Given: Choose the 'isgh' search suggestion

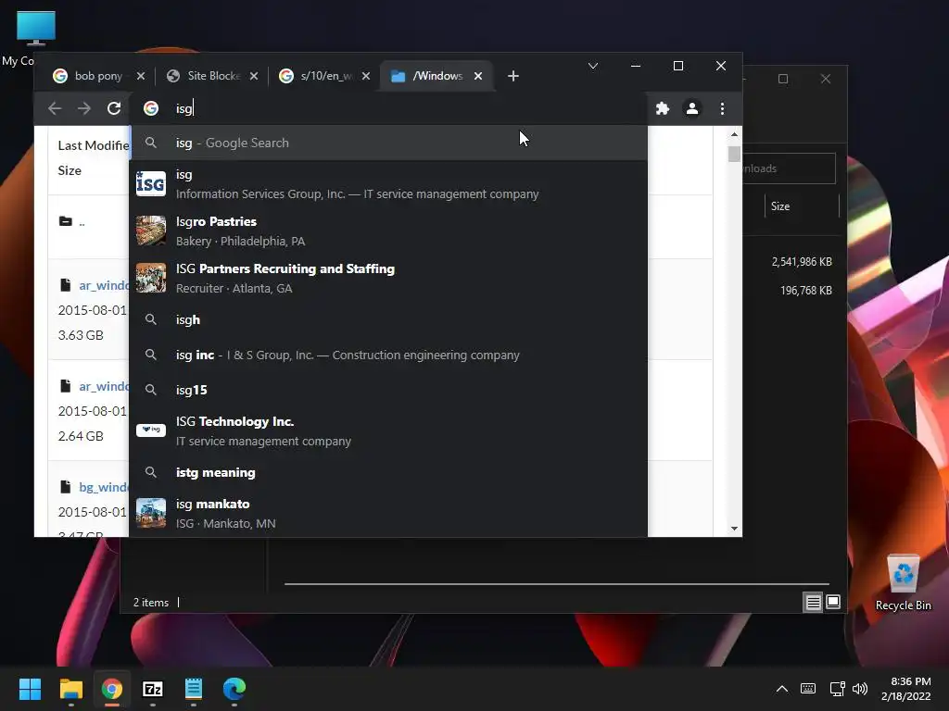Looking at the screenshot, I should 388,319.
